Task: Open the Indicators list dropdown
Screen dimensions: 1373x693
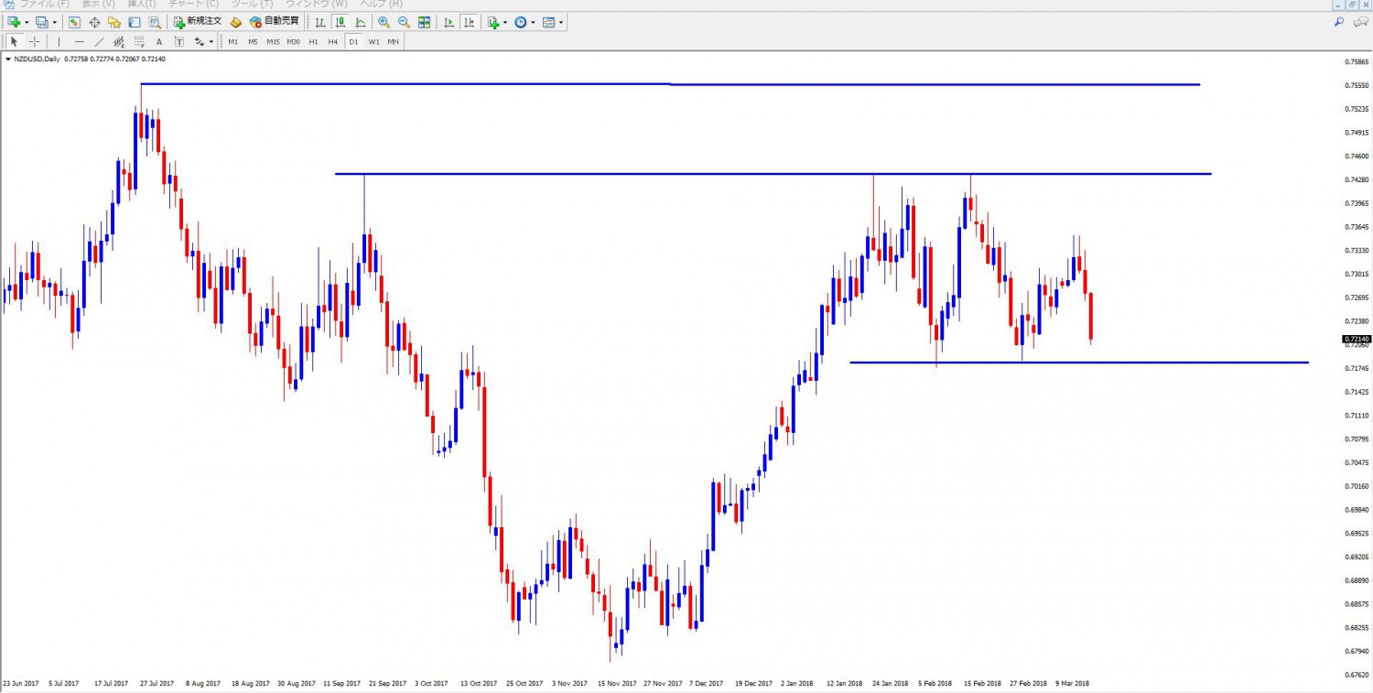Action: [505, 22]
